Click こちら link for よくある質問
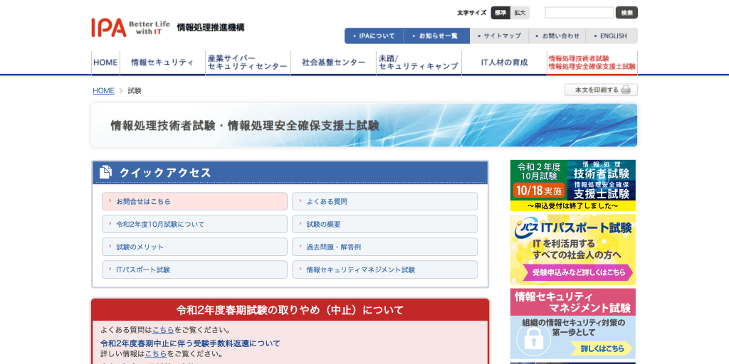729x364 pixels. [x=163, y=330]
